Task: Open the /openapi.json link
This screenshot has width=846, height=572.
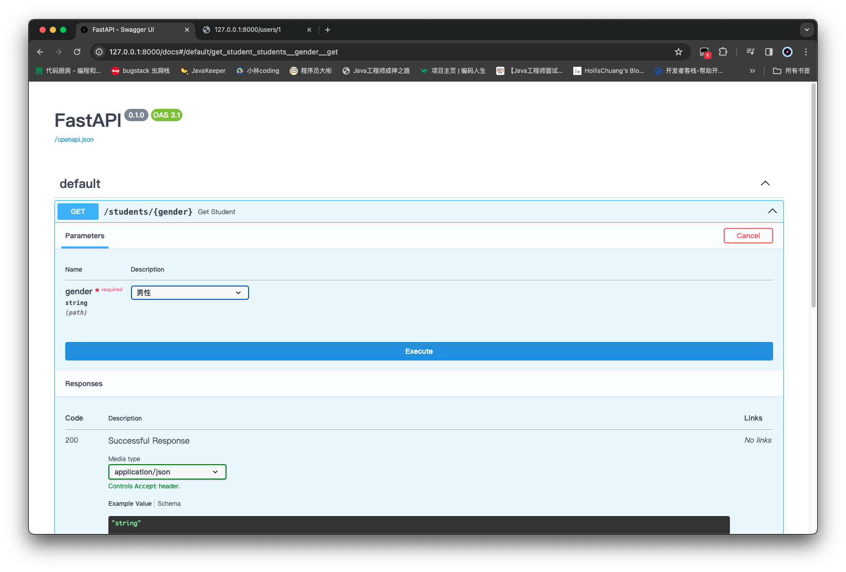Action: coord(74,140)
